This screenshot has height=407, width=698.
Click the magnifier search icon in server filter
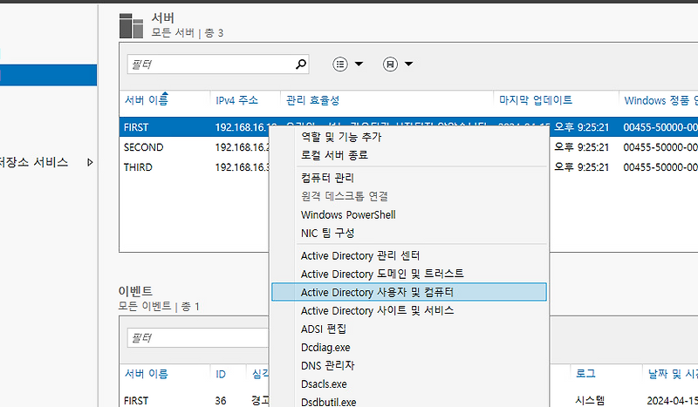[x=301, y=64]
